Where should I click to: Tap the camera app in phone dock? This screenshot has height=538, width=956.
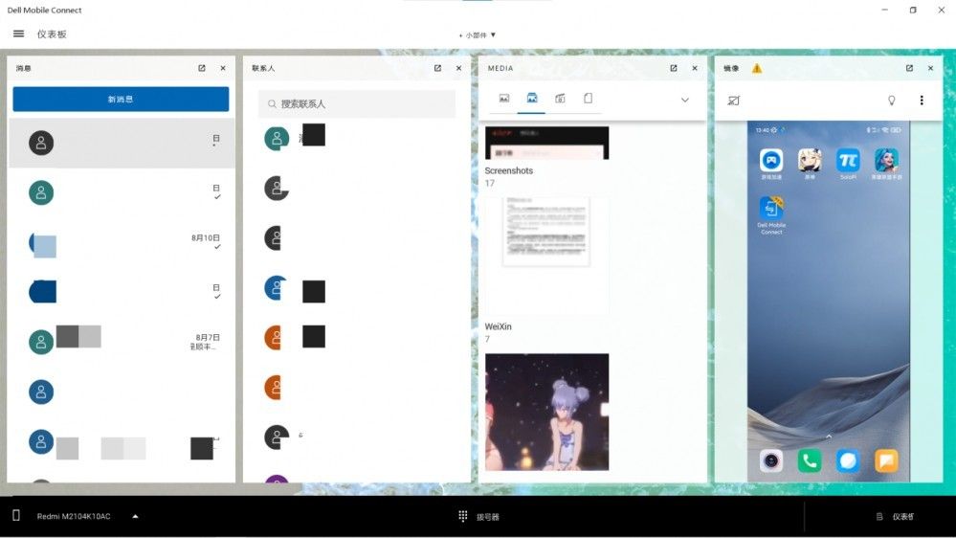coord(771,461)
